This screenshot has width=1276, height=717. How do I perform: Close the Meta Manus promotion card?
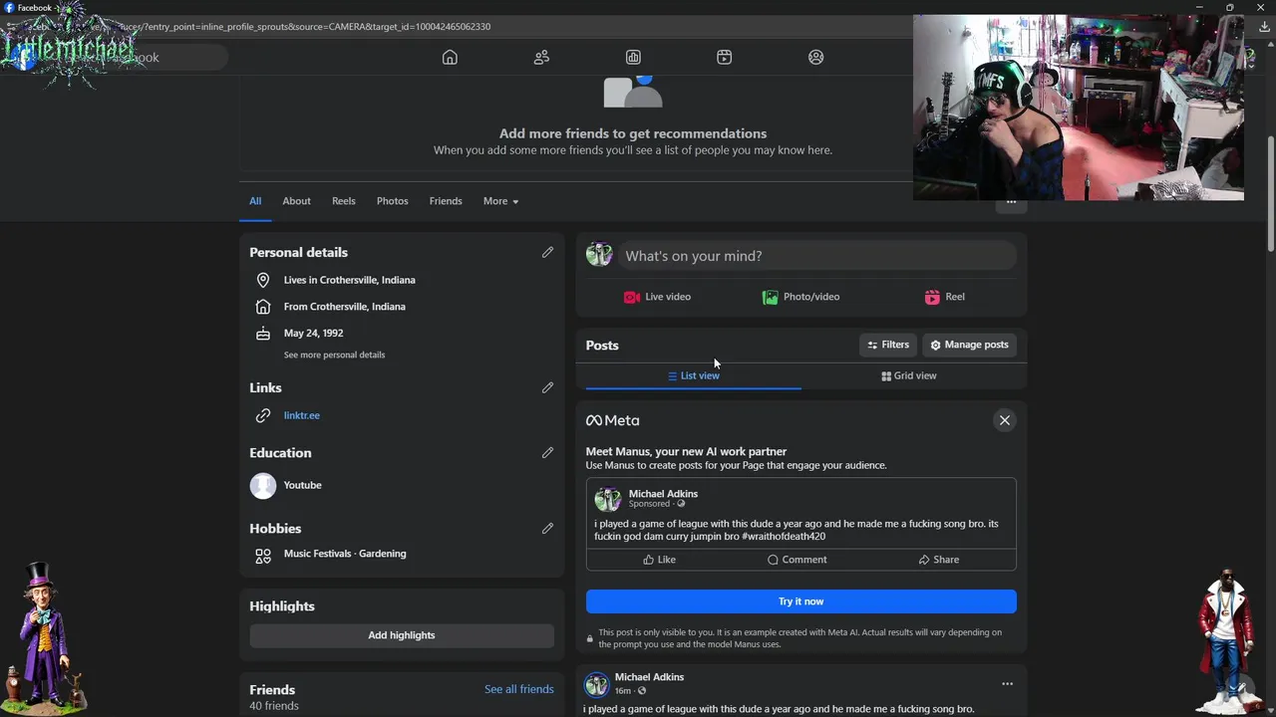(1005, 420)
